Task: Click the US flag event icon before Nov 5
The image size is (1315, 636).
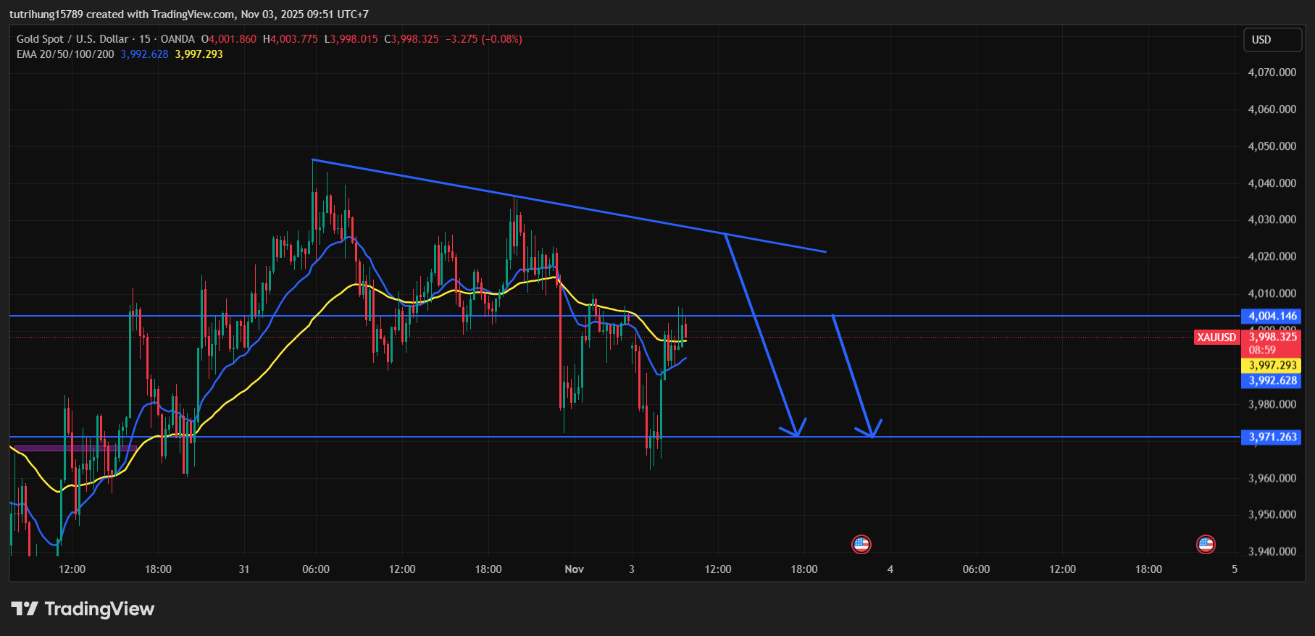Action: (x=1206, y=544)
